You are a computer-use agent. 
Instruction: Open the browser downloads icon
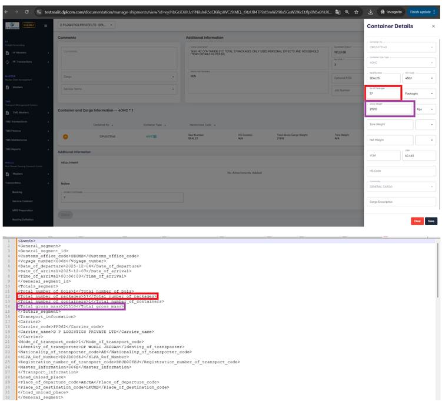tap(371, 12)
